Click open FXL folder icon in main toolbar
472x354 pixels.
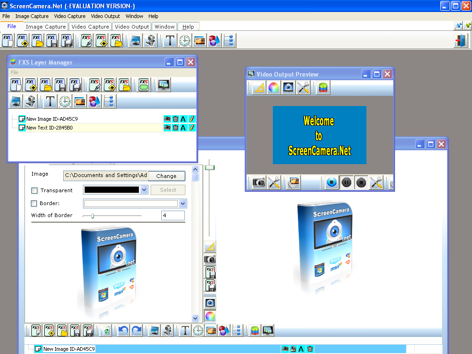click(37, 41)
